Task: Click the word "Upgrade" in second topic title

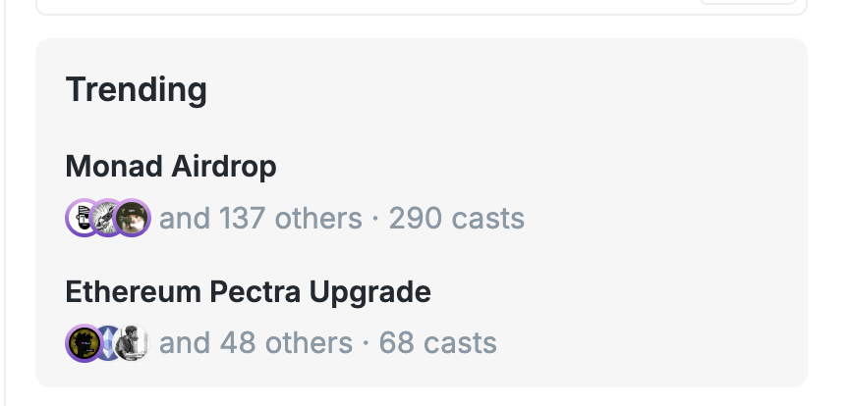Action: coord(370,292)
